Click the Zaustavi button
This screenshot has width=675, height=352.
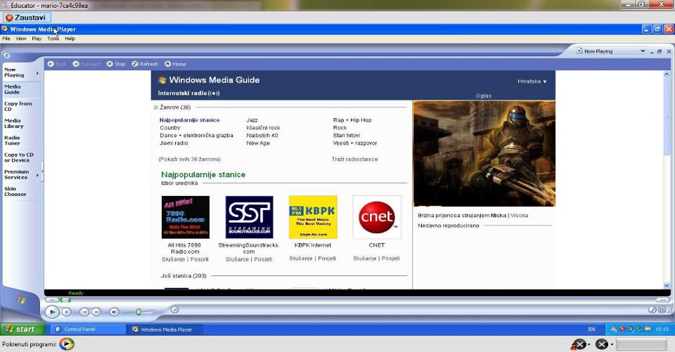pos(27,18)
